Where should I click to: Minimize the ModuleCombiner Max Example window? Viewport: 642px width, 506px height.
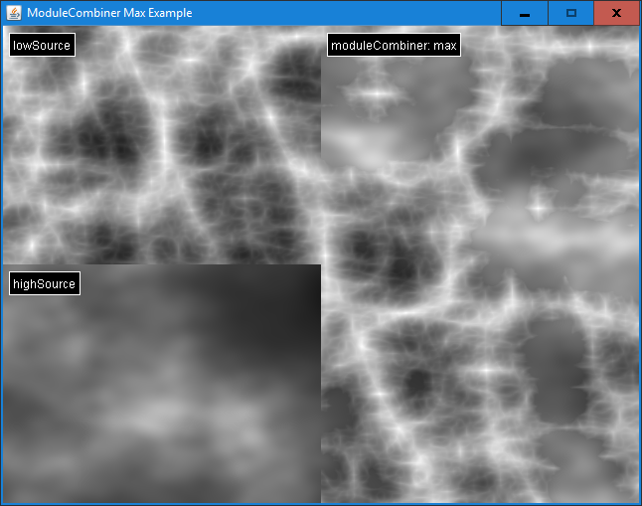tap(524, 13)
